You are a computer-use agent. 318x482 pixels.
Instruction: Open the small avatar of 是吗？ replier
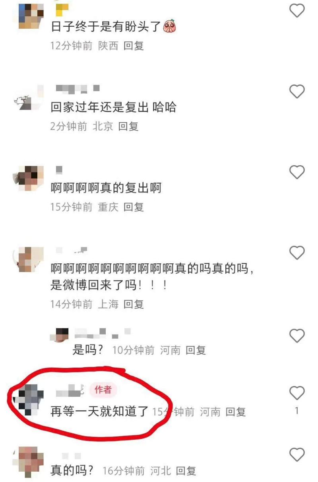click(62, 335)
